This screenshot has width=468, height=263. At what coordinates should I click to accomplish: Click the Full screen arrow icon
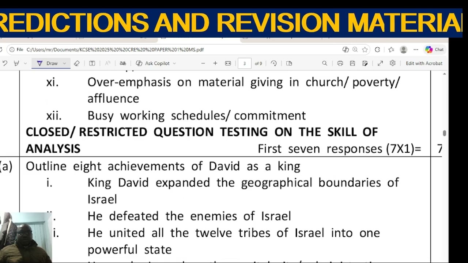[x=380, y=63]
